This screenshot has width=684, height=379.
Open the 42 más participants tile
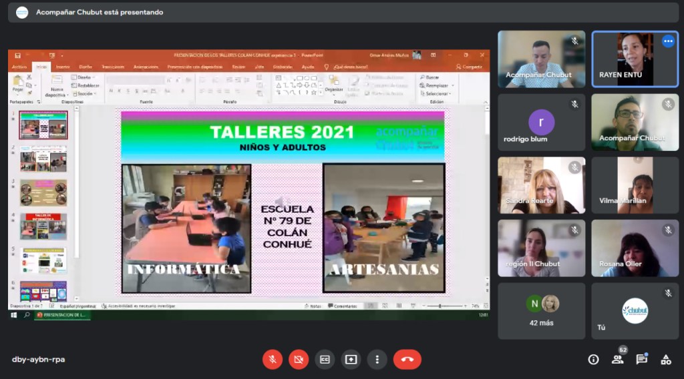(541, 311)
